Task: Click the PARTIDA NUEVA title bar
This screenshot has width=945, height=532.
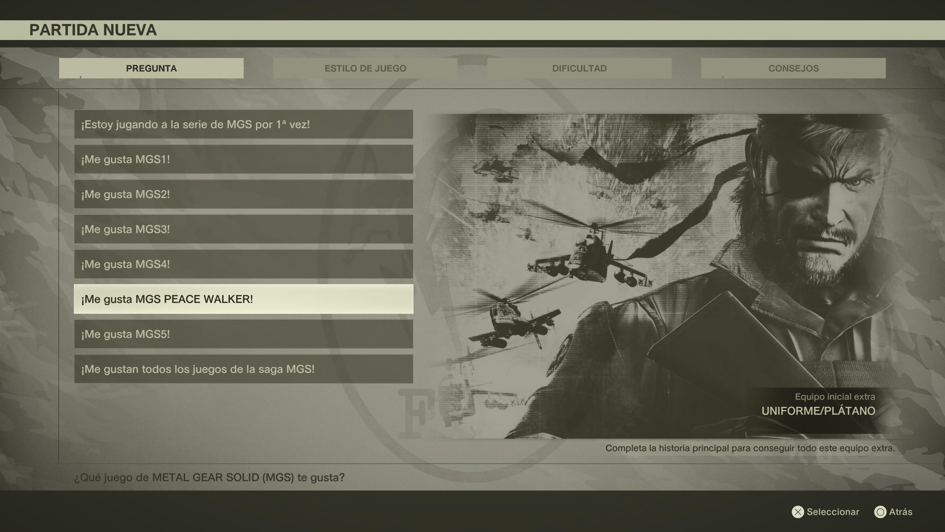Action: [x=93, y=30]
